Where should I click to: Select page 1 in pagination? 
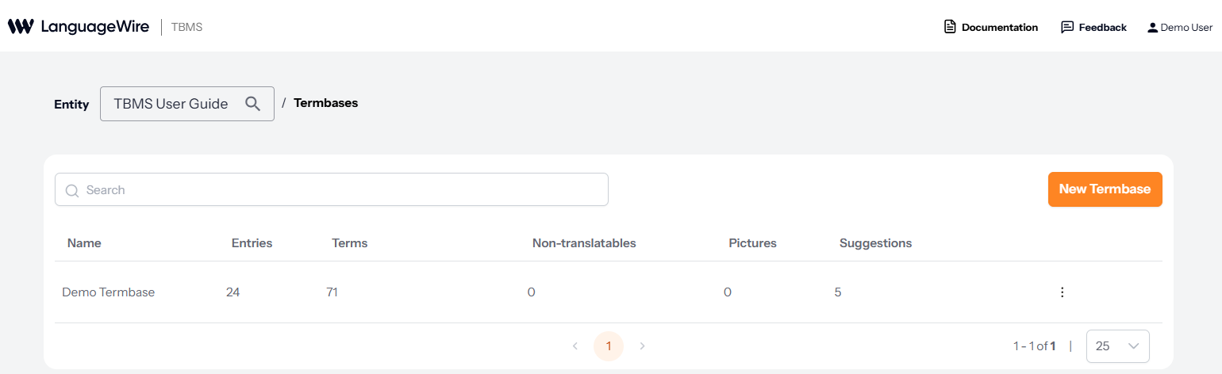point(609,346)
